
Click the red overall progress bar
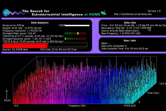(x=25, y=46)
